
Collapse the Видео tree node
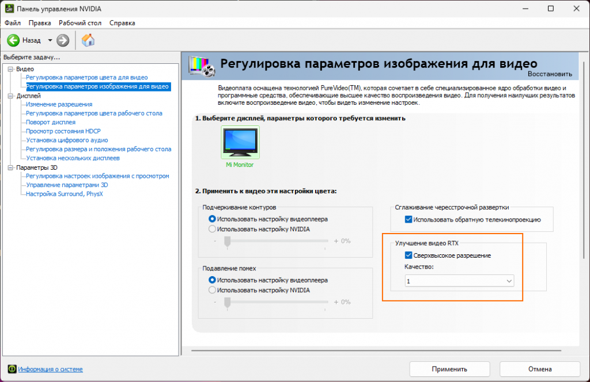10,69
